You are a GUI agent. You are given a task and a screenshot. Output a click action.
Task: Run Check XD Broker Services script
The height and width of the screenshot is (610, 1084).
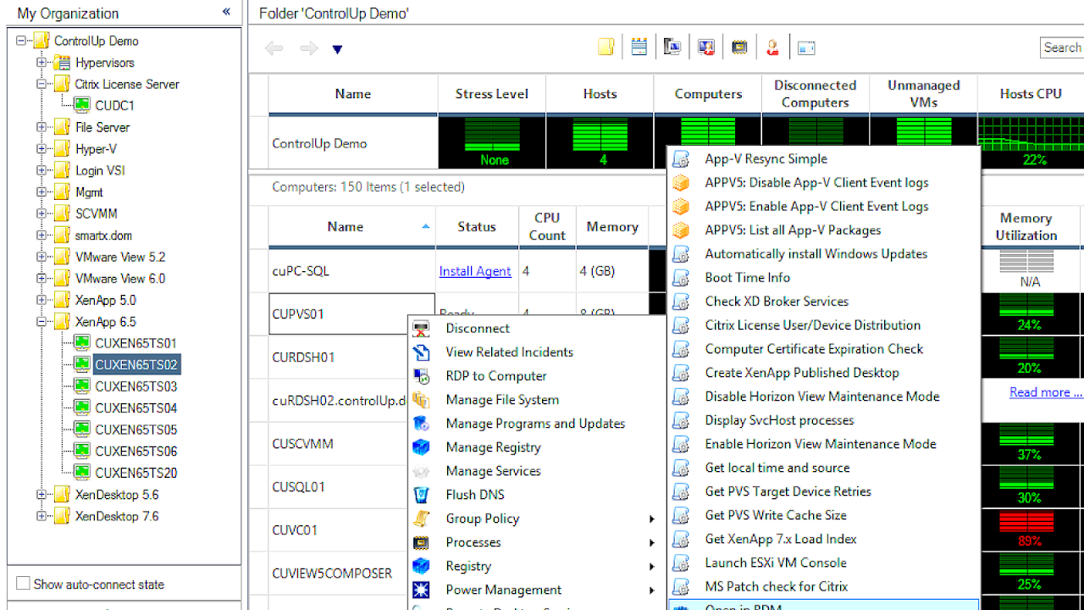coord(777,302)
